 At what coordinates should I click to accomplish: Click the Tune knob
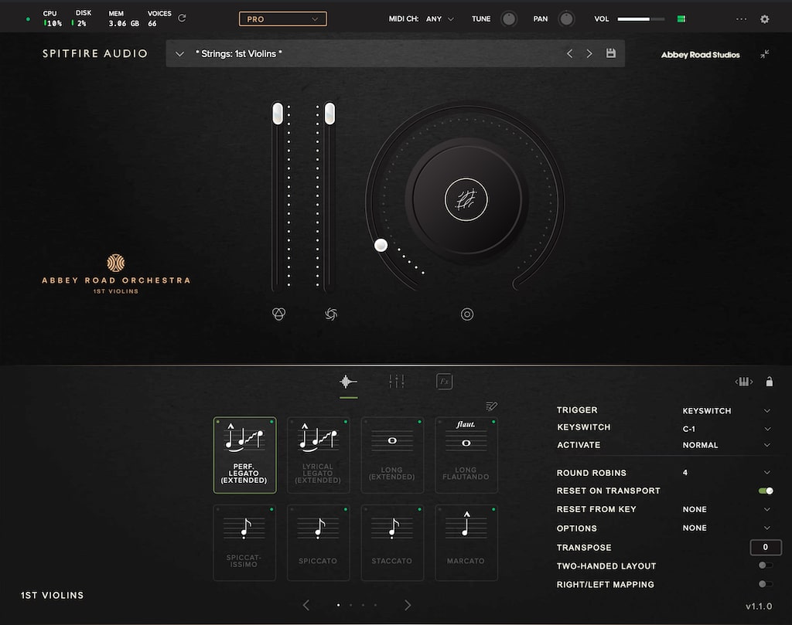[x=509, y=19]
